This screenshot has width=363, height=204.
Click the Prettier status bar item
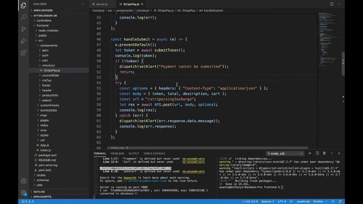(320, 202)
